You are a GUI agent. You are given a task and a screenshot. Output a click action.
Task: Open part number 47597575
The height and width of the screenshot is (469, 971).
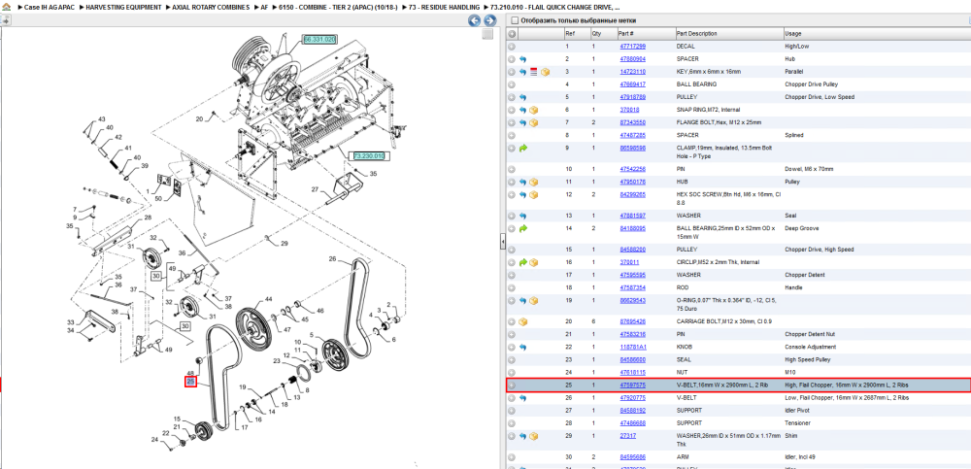(632, 385)
